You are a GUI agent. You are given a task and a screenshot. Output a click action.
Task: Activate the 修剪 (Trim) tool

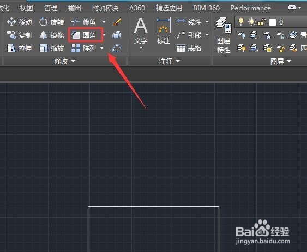coord(83,22)
